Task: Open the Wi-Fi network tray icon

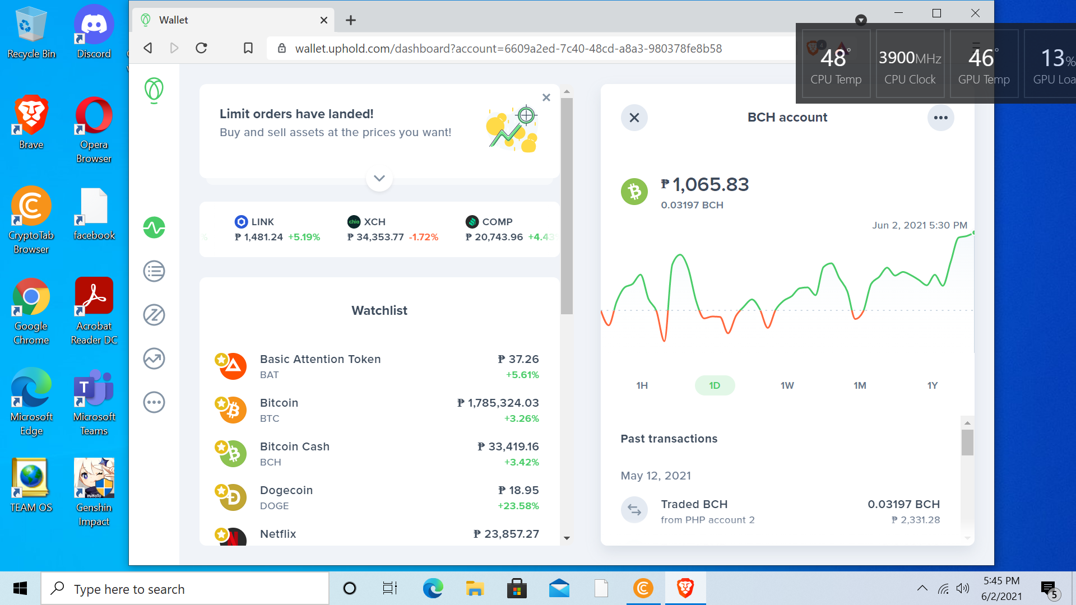Action: 944,589
